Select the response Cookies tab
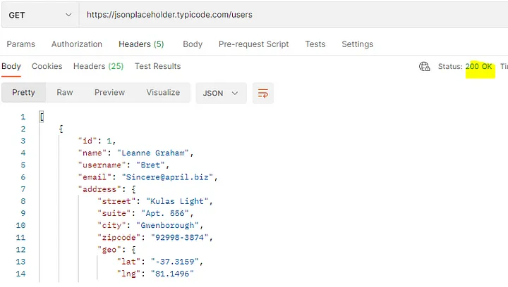The width and height of the screenshot is (508, 287). pyautogui.click(x=47, y=66)
